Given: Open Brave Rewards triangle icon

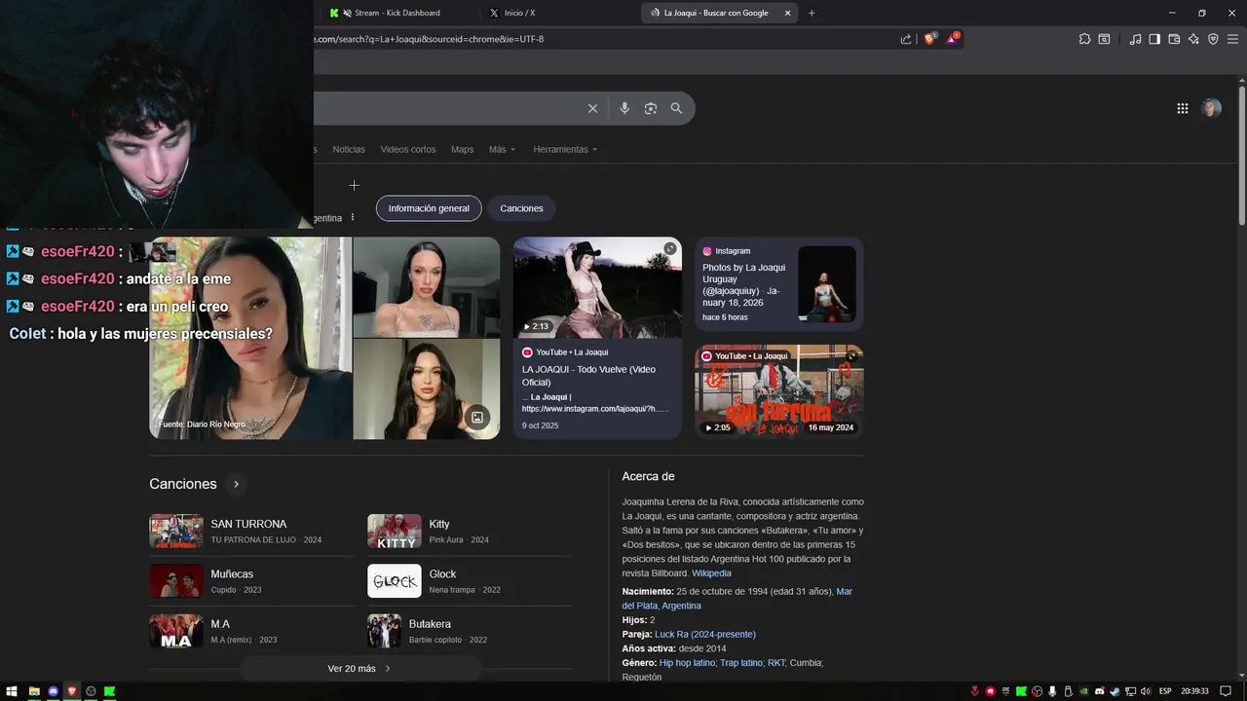Looking at the screenshot, I should click(953, 39).
